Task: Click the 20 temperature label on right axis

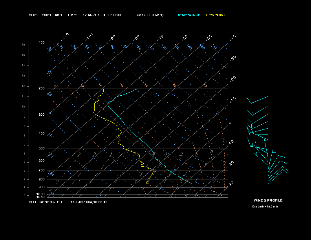Action: pos(231,163)
